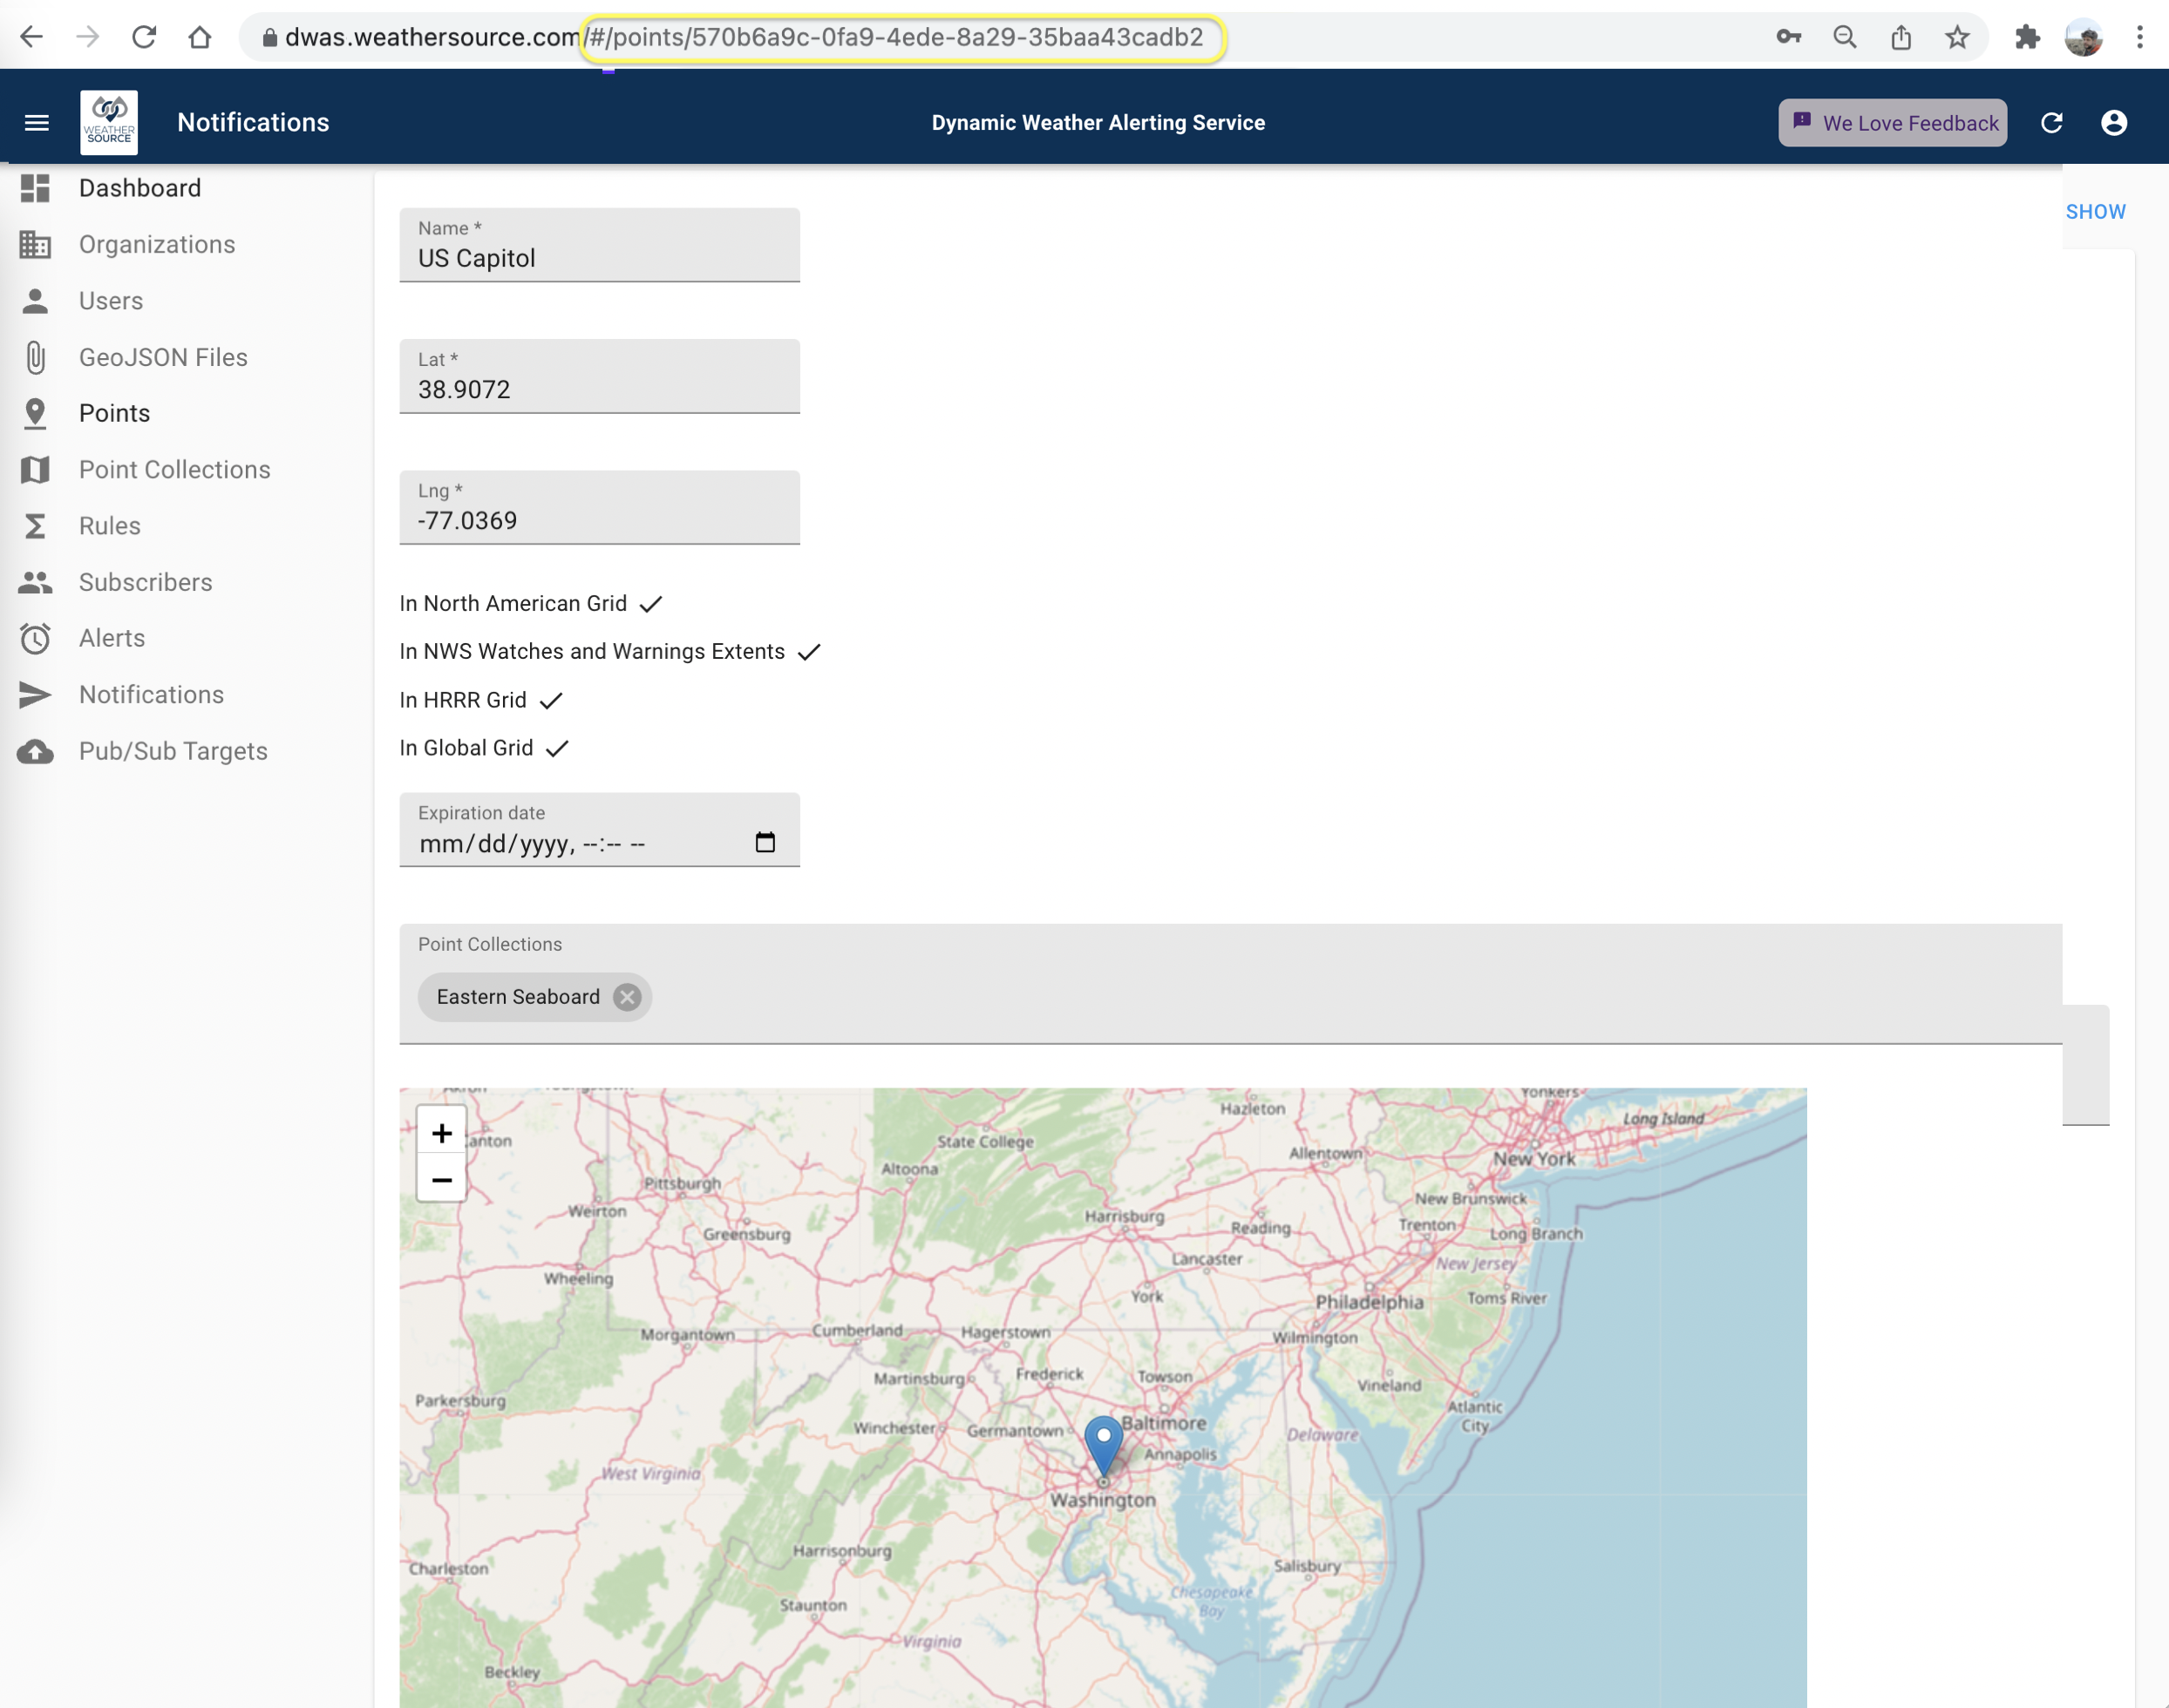The height and width of the screenshot is (1708, 2169).
Task: Click the profile avatar icon
Action: pos(2112,121)
